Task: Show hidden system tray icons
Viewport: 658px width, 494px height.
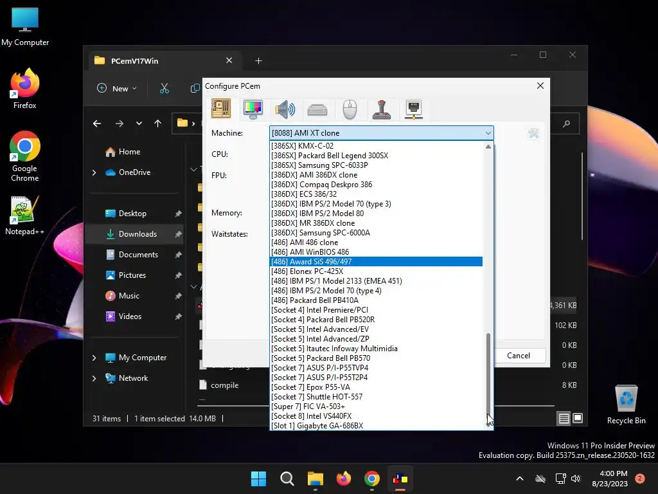Action: click(x=519, y=479)
